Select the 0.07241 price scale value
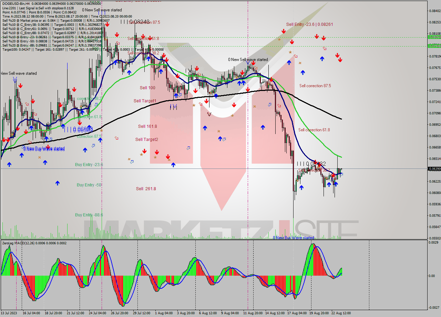441x317 pixels. 435,102
